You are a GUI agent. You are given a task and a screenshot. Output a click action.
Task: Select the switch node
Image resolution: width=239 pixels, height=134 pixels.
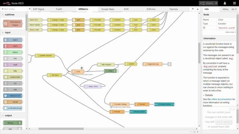tap(131, 64)
